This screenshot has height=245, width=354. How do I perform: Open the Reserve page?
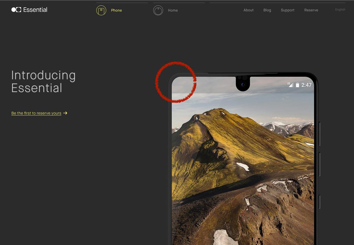311,10
